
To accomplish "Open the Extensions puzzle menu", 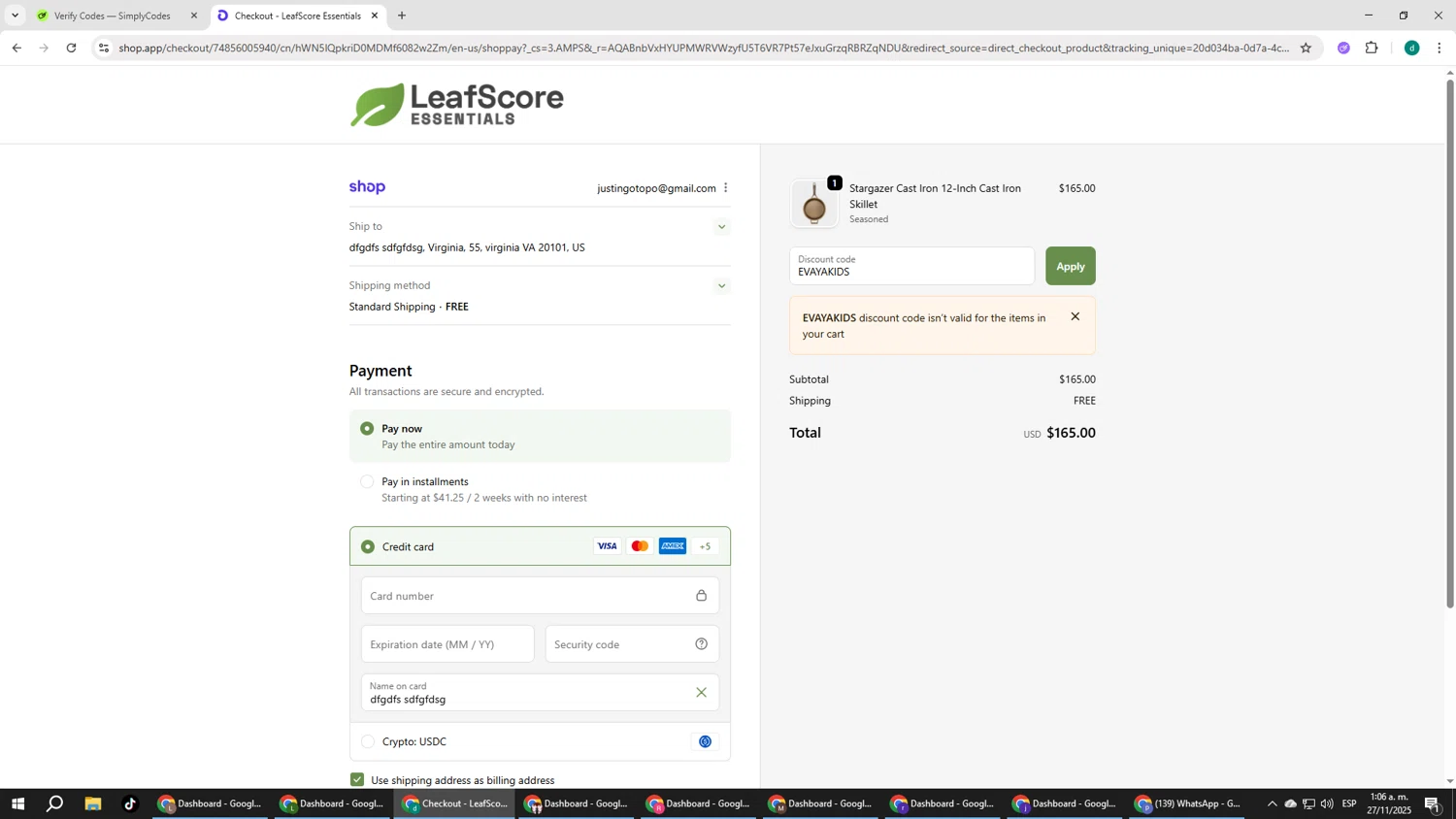I will [x=1372, y=48].
